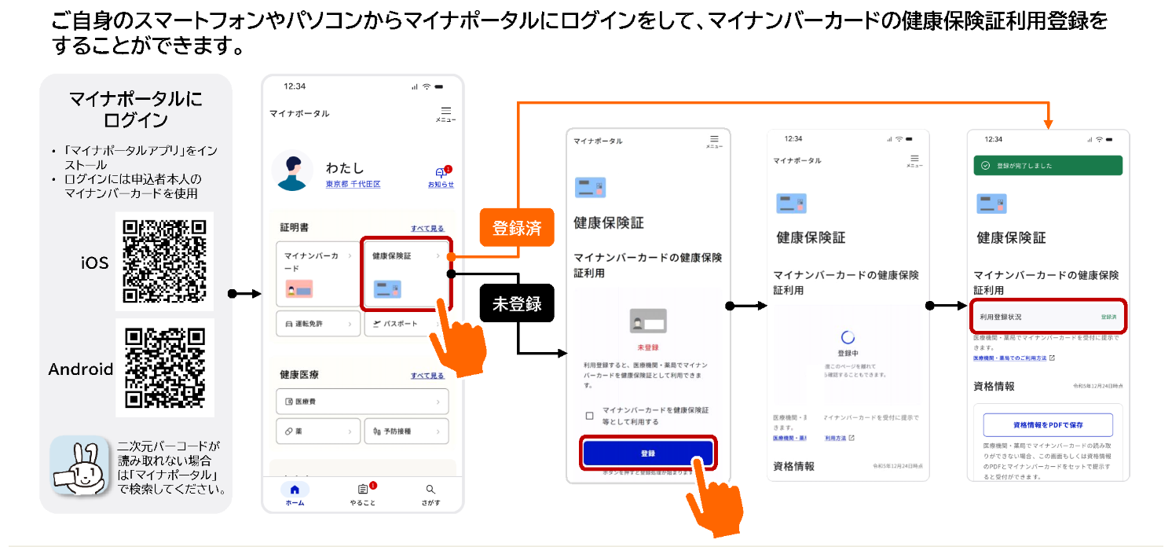
Task: Open 医療機関・薬局でのご利用方法 link
Action: point(1013,358)
